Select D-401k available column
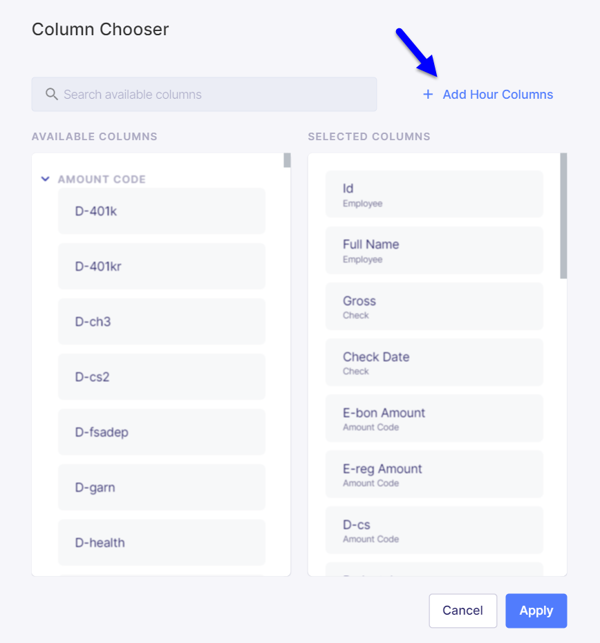This screenshot has width=600, height=643. 162,211
